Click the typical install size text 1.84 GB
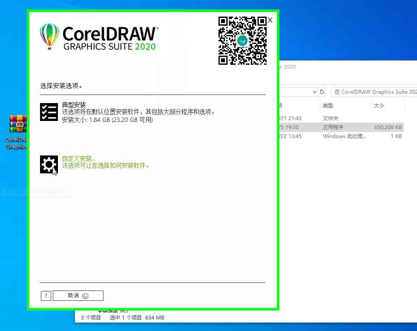The height and width of the screenshot is (331, 417). [x=107, y=120]
